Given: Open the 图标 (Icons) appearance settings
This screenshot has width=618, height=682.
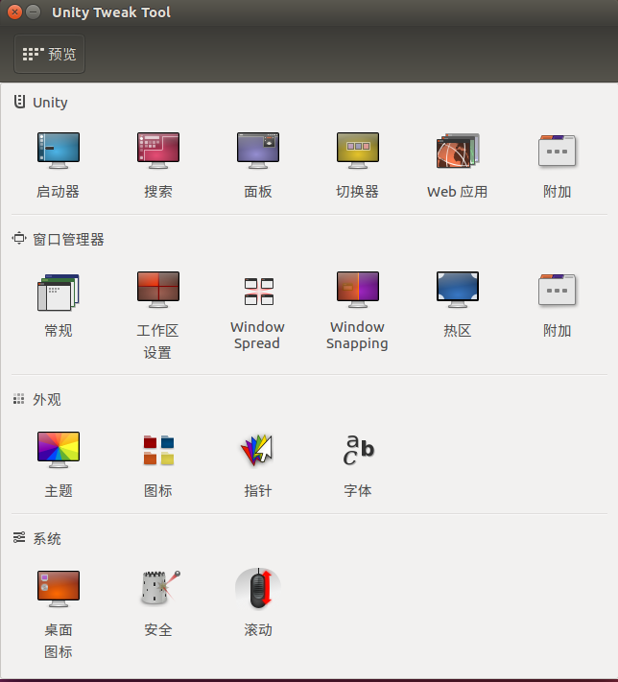Looking at the screenshot, I should pos(158,450).
